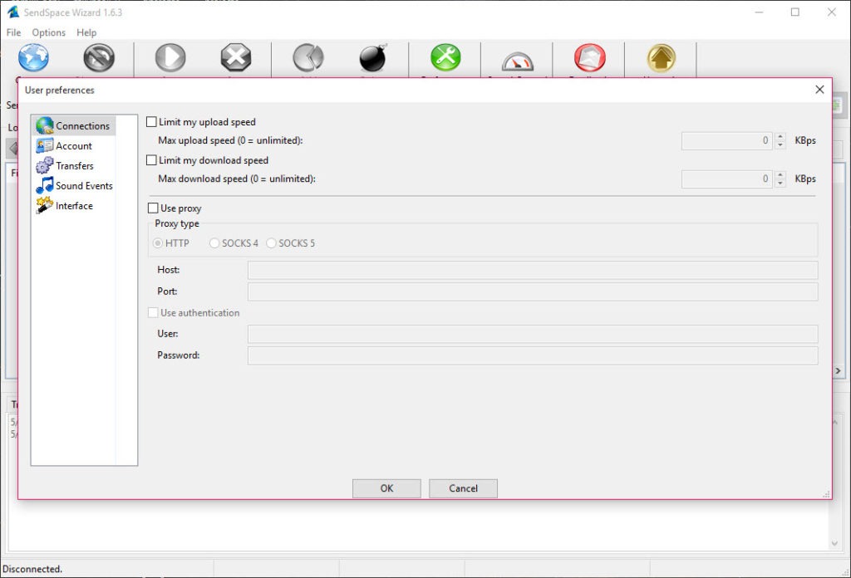
Task: Click the "Max download speed (0 = unlimited):" label
Action: click(237, 179)
